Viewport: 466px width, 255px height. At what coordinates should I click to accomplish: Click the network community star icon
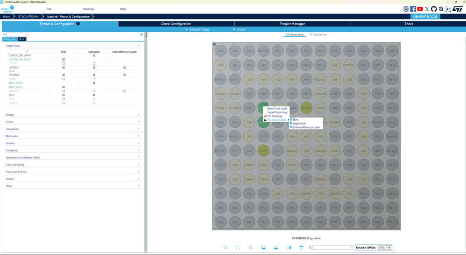click(448, 9)
